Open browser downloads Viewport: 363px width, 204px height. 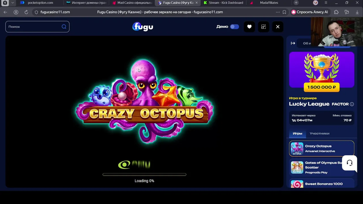[357, 12]
